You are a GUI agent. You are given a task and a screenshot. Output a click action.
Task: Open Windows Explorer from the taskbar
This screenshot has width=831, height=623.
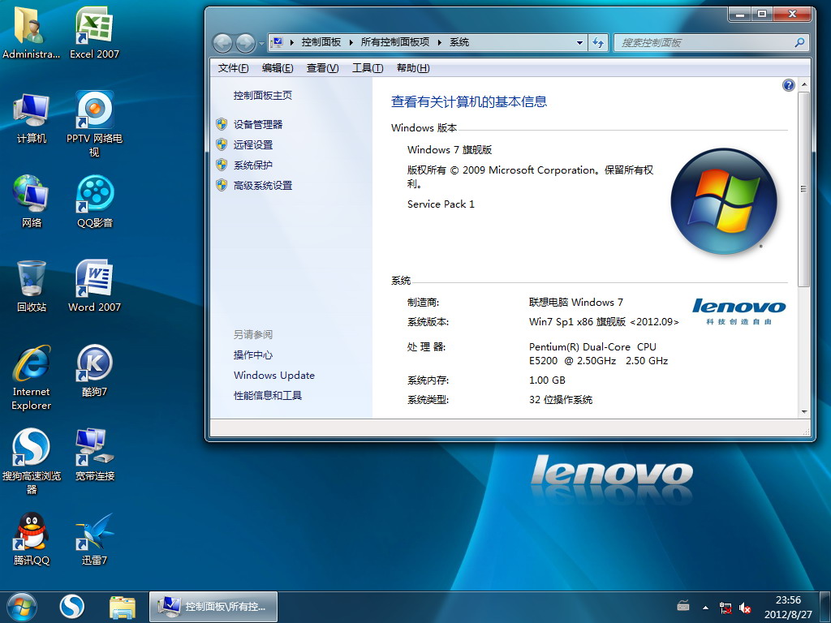(x=123, y=607)
